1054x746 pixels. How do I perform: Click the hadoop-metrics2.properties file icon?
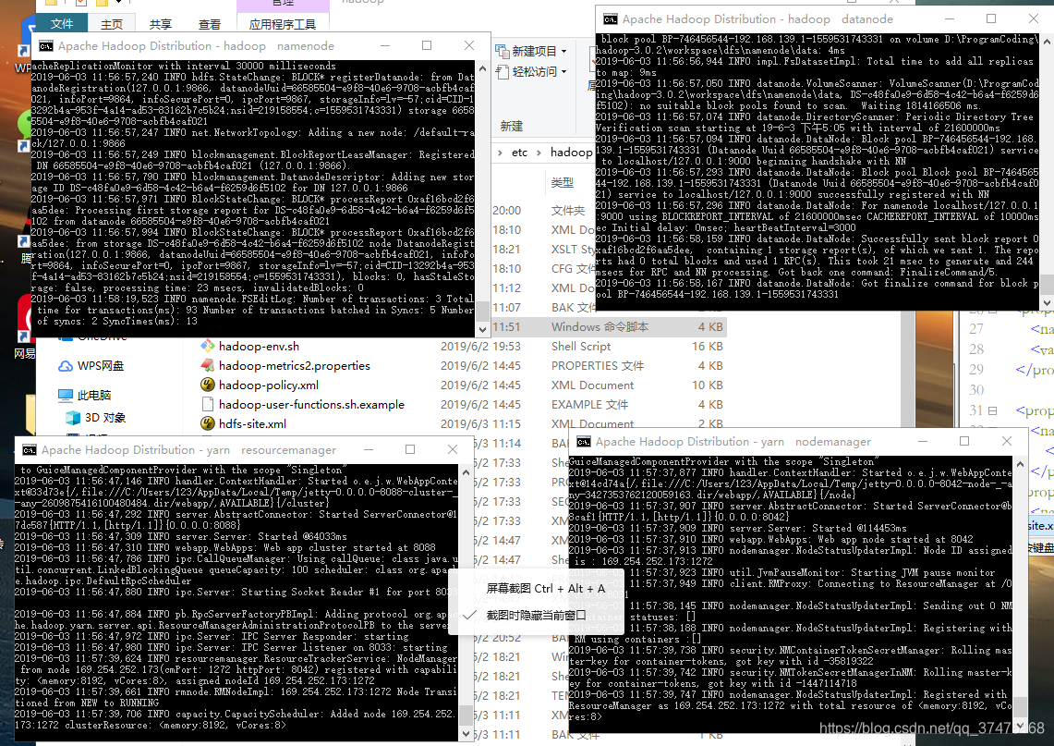[x=208, y=365]
